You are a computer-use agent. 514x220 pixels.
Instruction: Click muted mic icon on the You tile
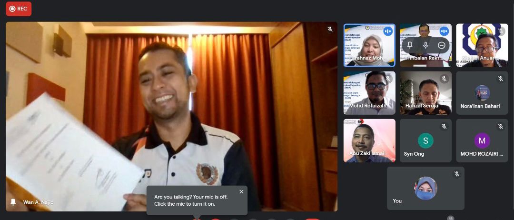[x=457, y=174]
